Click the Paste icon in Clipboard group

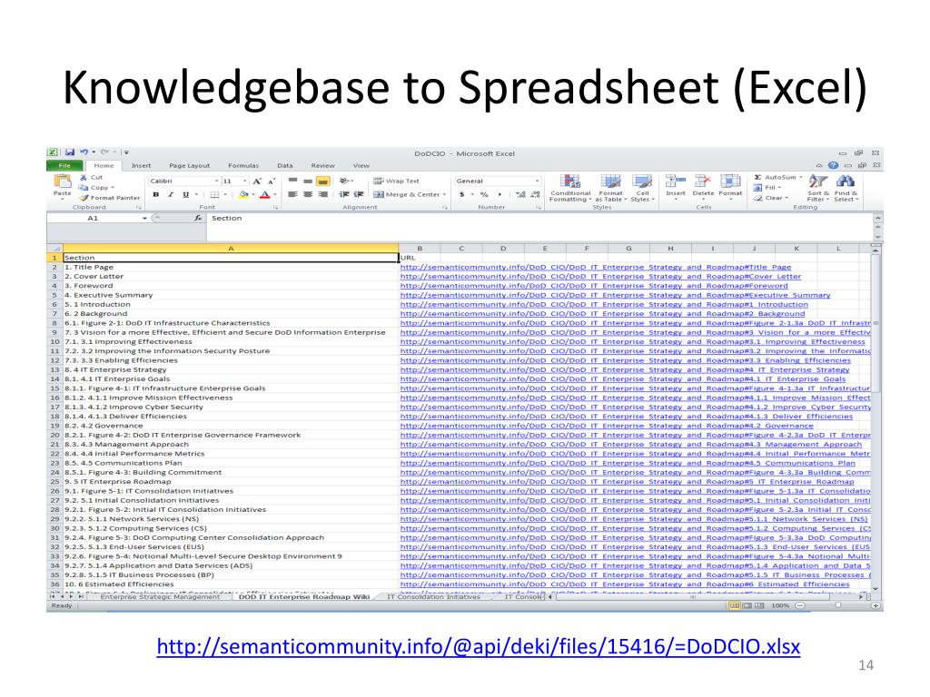pos(62,184)
